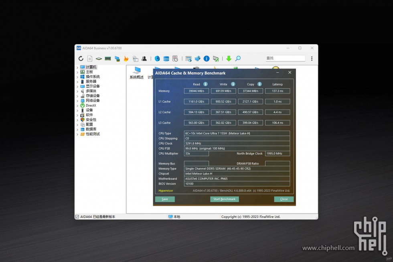The width and height of the screenshot is (393, 262).
Task: Click the magnifying glass search icon
Action: click(238, 59)
